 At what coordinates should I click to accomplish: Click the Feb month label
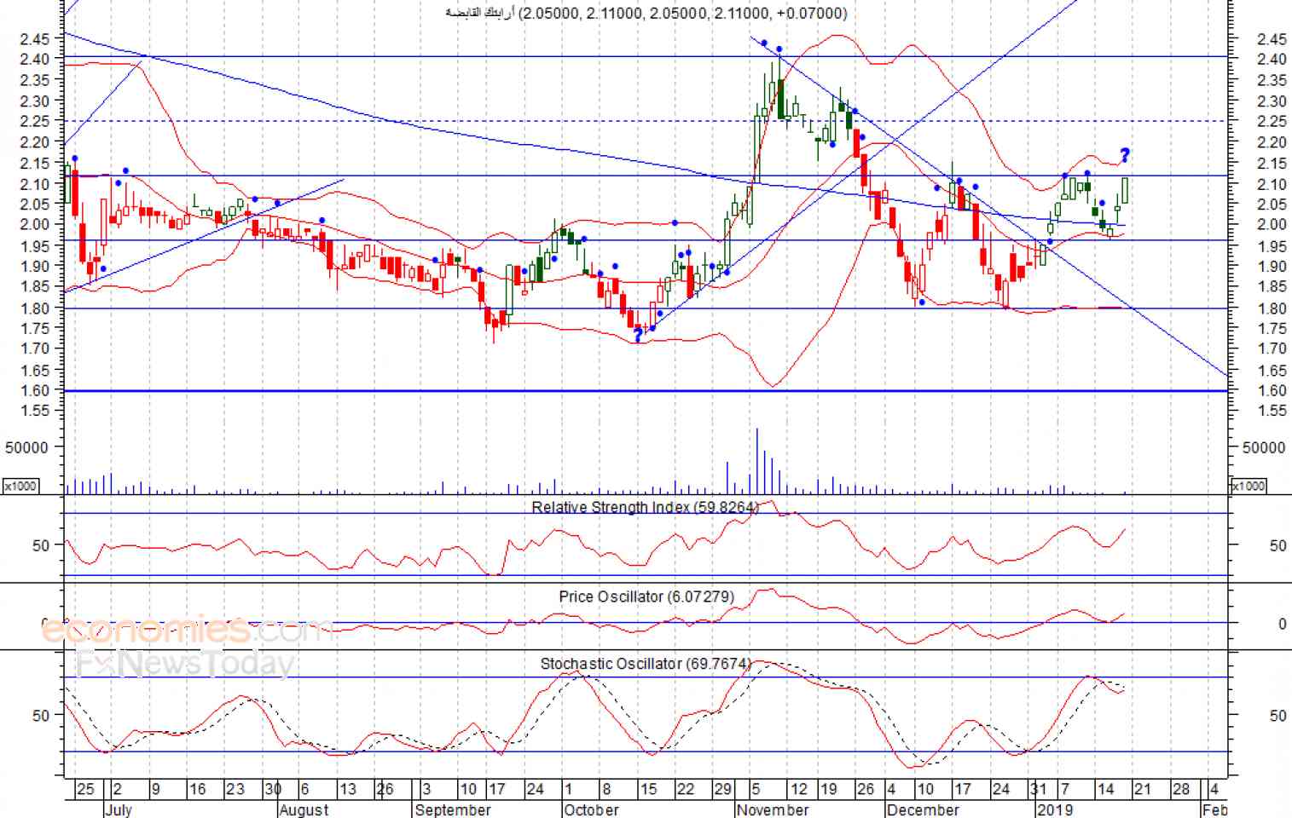click(1214, 809)
